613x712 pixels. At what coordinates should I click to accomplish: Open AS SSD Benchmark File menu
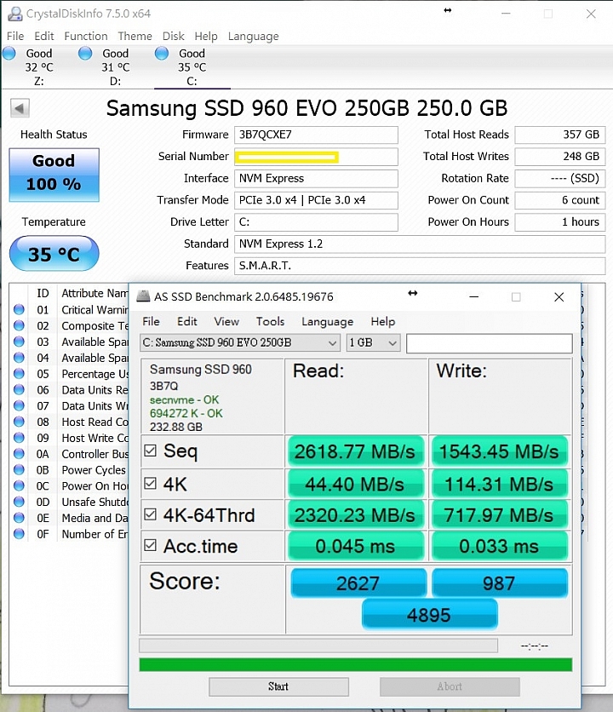click(151, 321)
